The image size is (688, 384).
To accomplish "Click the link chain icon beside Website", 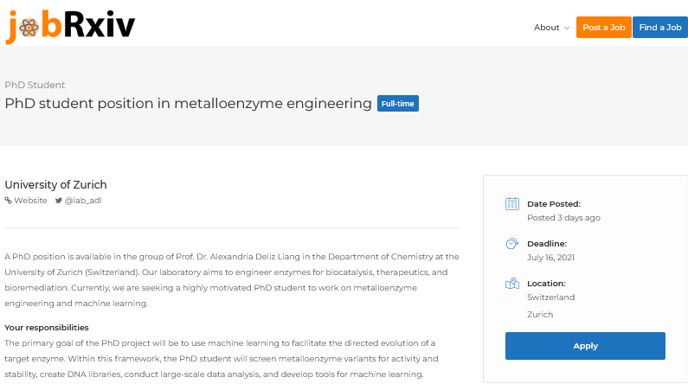I will pos(8,201).
